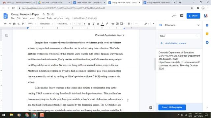The image size is (211, 118).
Task: Click the Insert bibliography button
Action: [172, 107]
